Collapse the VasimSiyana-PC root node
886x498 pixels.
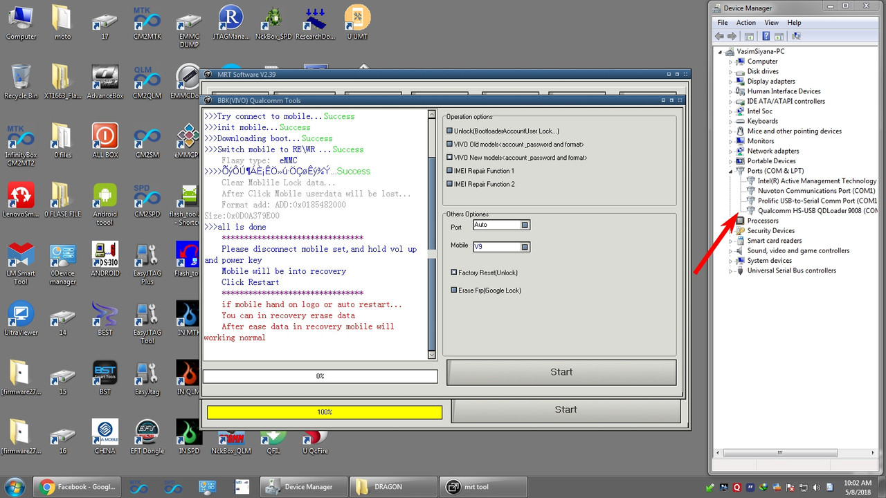click(x=721, y=52)
